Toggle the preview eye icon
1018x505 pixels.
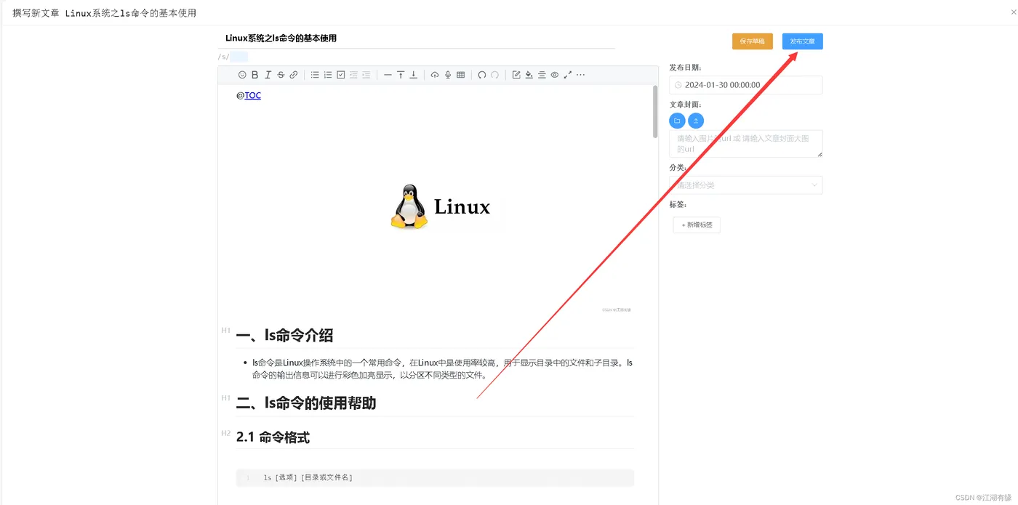tap(554, 75)
